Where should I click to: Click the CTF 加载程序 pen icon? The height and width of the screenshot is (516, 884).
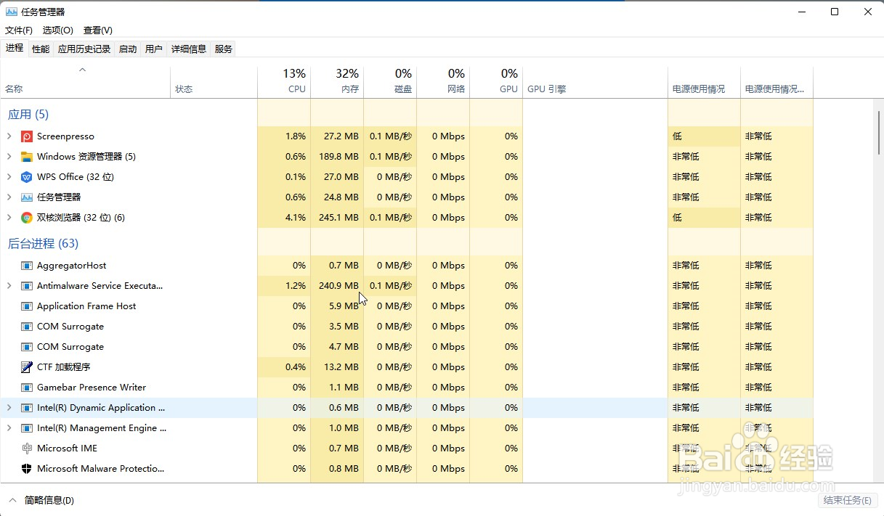point(27,367)
